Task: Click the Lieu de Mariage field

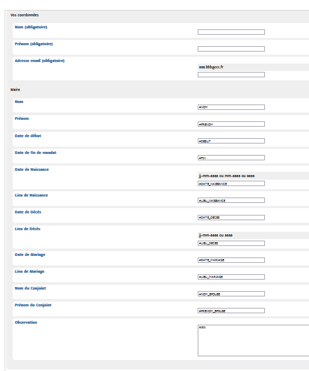Action: coord(231,277)
